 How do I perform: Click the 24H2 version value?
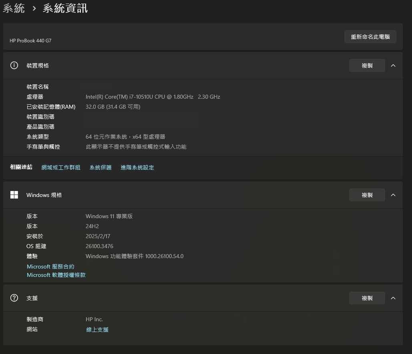pyautogui.click(x=92, y=226)
